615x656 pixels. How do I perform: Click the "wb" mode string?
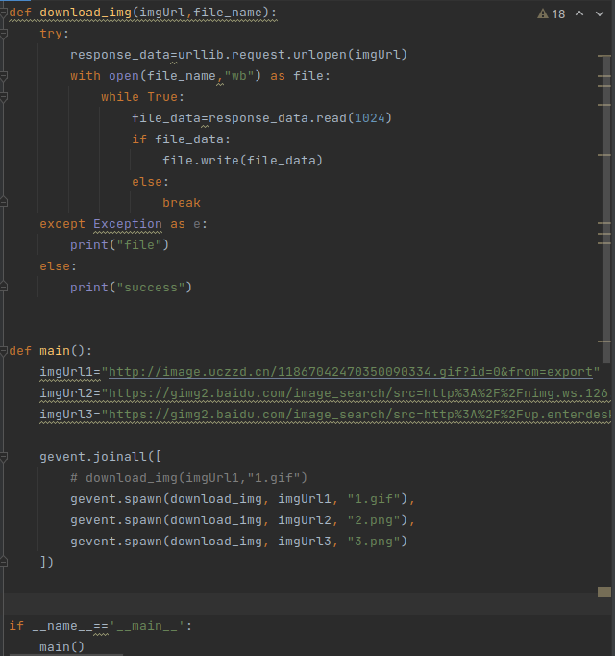point(239,76)
